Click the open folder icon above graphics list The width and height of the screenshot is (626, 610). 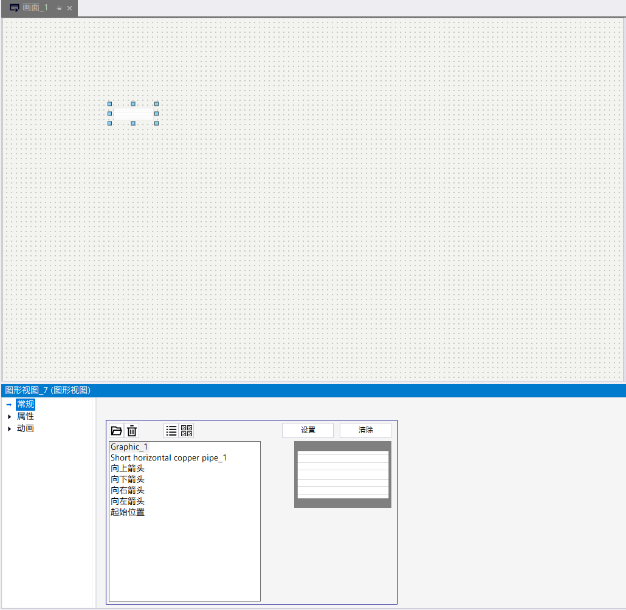pos(117,431)
